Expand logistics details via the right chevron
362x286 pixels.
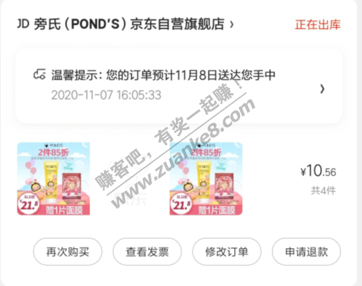tap(322, 89)
